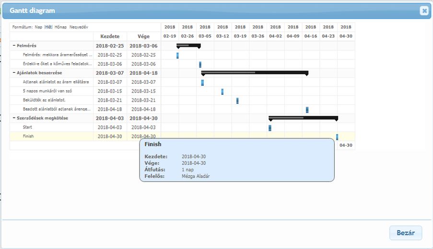Click the Bezár button
This screenshot has width=433, height=249.
coord(405,233)
